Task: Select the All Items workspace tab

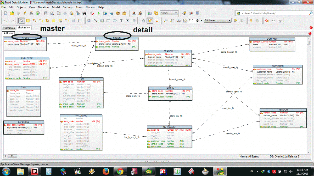Action: [x=8, y=33]
